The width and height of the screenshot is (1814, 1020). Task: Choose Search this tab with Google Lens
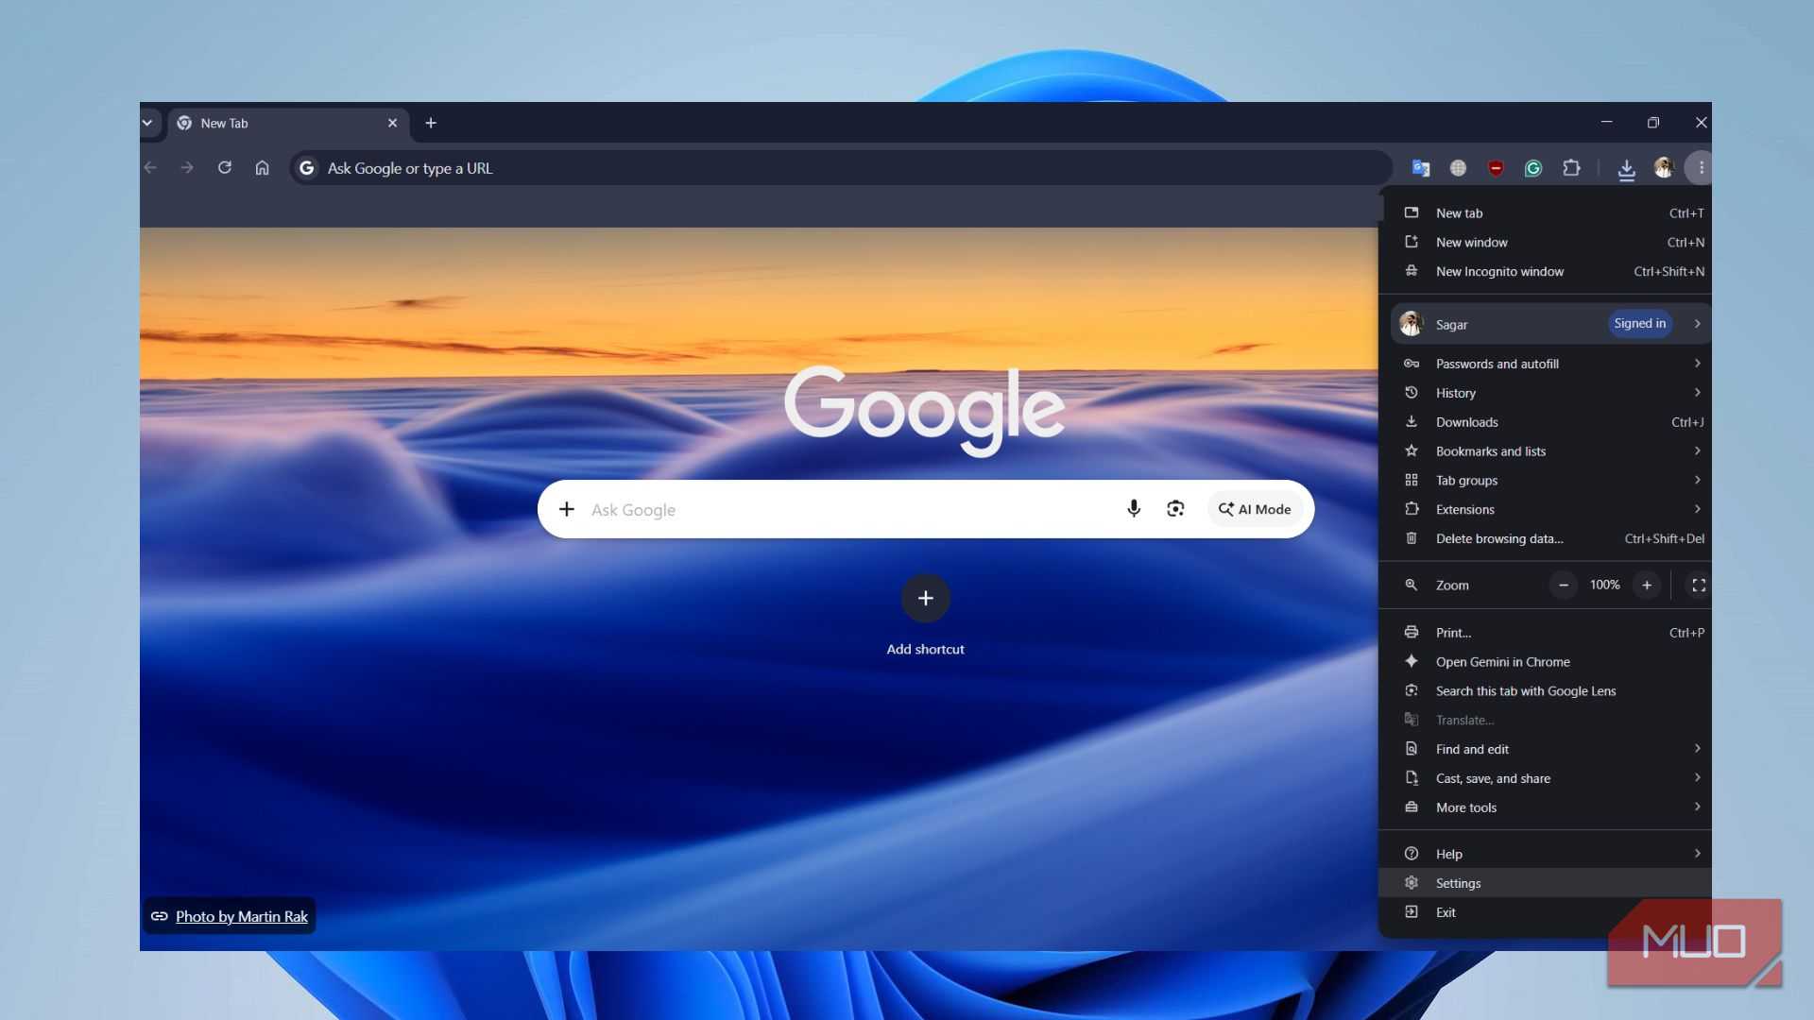(1545, 691)
